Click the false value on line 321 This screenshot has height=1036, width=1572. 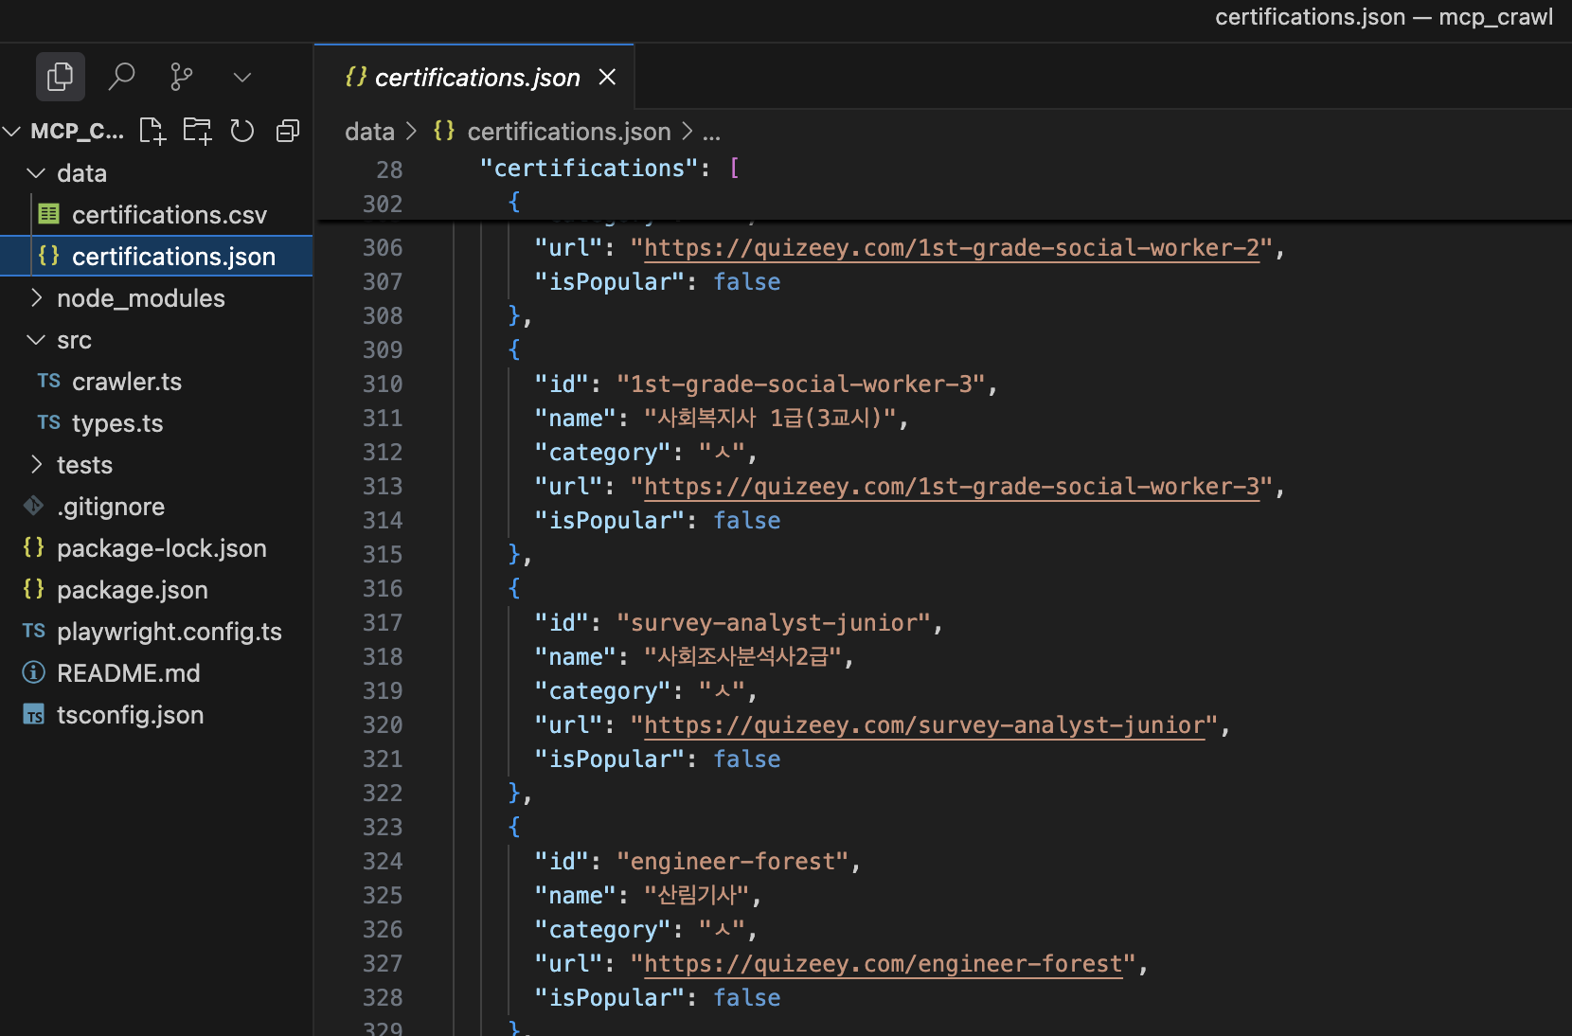(747, 759)
